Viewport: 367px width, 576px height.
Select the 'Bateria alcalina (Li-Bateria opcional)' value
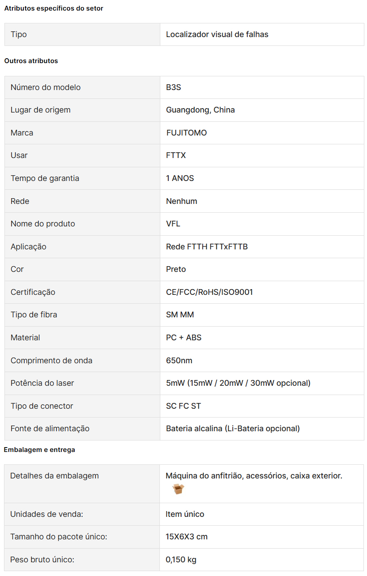tap(233, 429)
